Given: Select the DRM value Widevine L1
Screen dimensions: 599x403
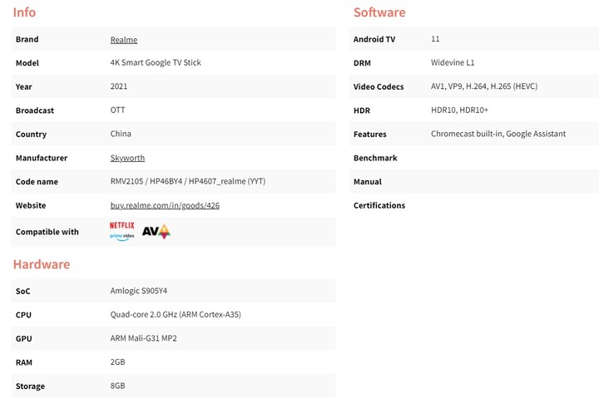Looking at the screenshot, I should click(453, 62).
